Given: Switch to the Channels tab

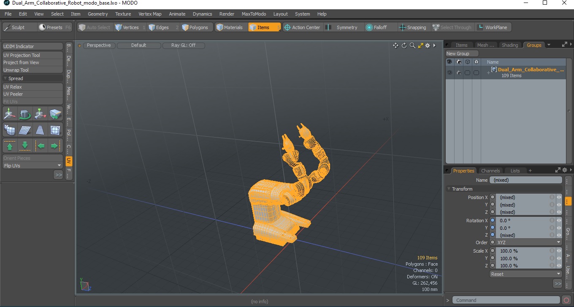Looking at the screenshot, I should tap(490, 171).
